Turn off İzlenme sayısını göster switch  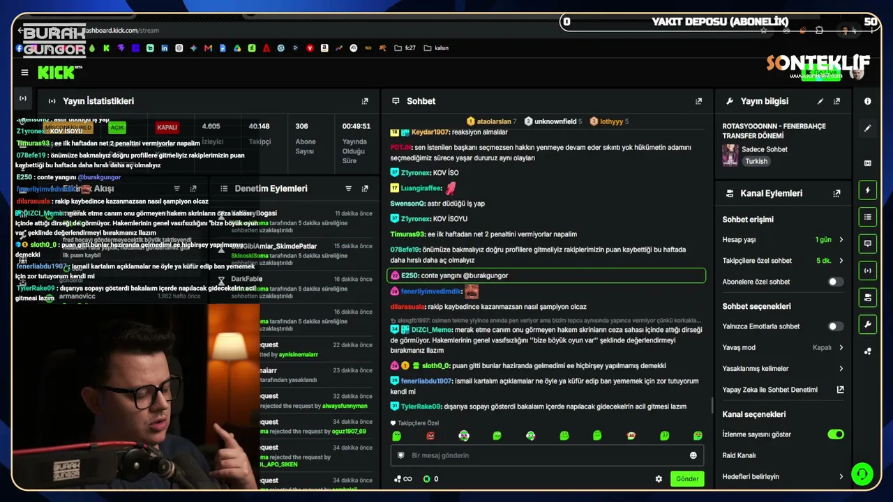[835, 434]
